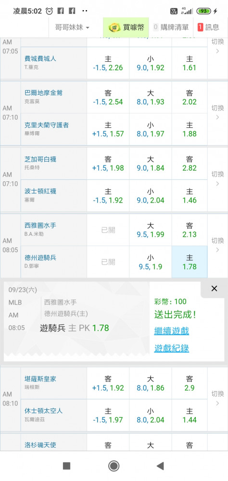Image resolution: width=228 pixels, height=481 pixels.
Task: Click the 繼續遊戲 link
Action: pyautogui.click(x=172, y=331)
